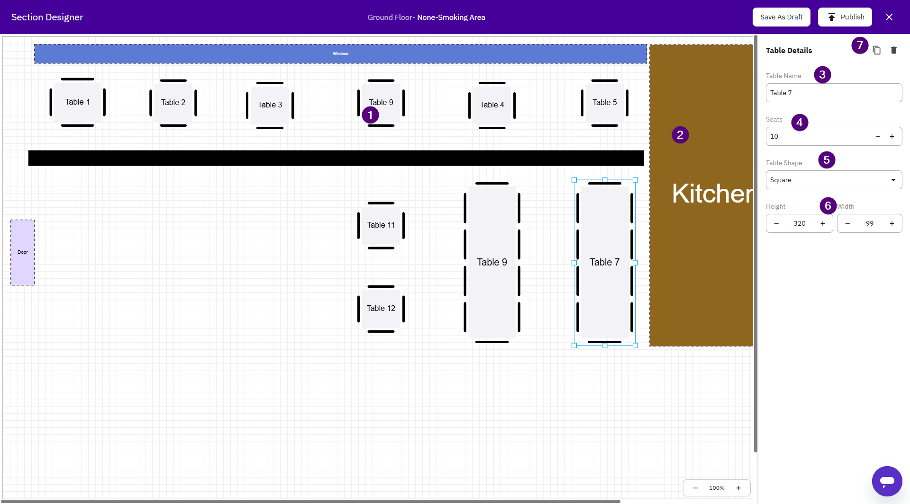Screen dimensions: 910x504
Task: Click Save As Draft button
Action: 781,17
